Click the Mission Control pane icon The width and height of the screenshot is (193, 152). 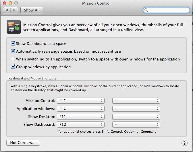[14, 27]
